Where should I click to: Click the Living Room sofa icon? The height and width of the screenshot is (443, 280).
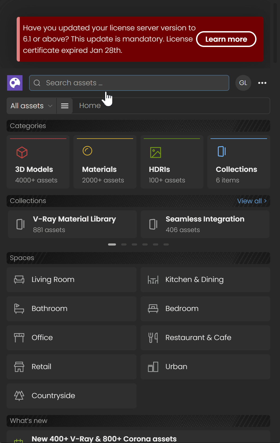tap(19, 280)
